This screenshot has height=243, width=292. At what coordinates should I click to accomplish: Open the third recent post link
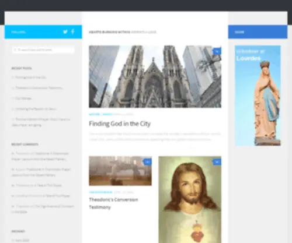pos(23,98)
